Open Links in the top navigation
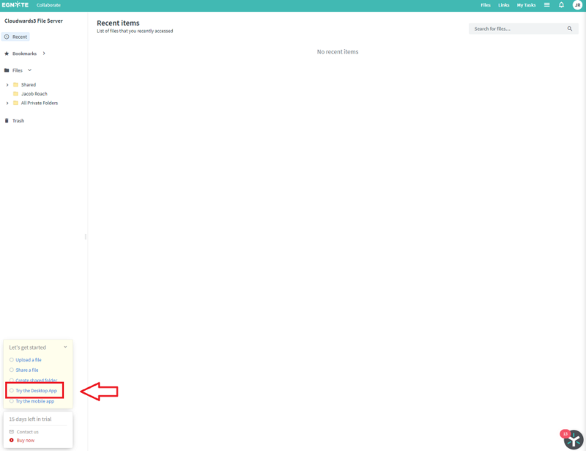Viewport: 586px width, 451px height. click(503, 5)
